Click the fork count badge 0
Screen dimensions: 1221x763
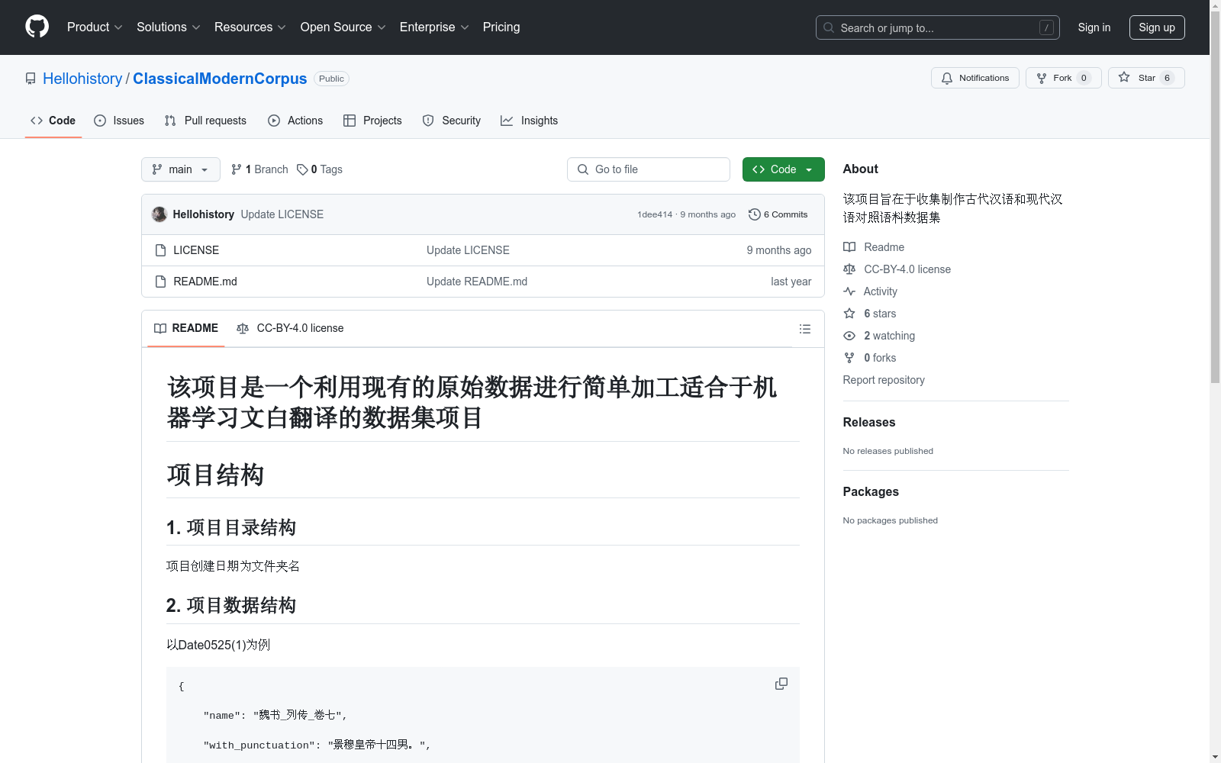click(1084, 78)
